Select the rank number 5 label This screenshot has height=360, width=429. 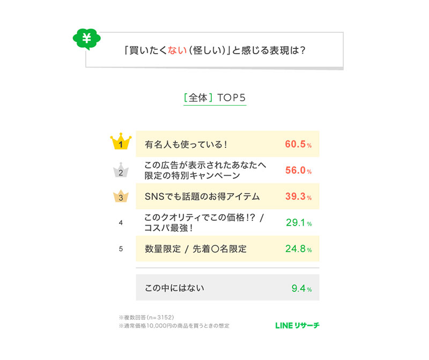point(121,249)
